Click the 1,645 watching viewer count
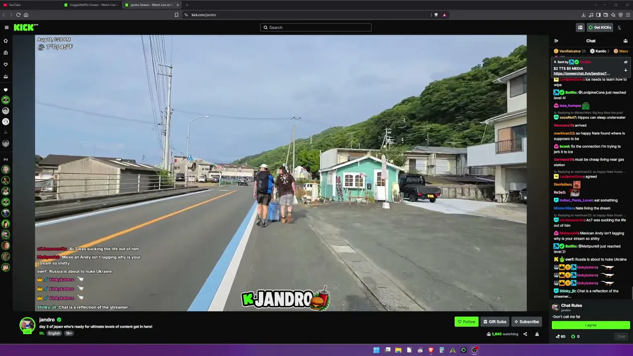Viewport: 633px width, 356px height. click(502, 334)
